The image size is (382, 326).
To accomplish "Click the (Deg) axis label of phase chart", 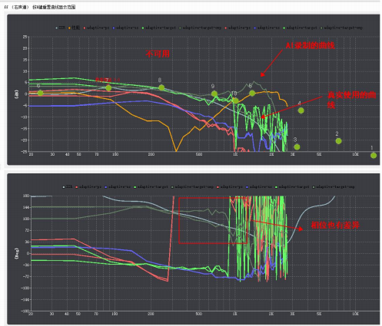I will 17,254.
